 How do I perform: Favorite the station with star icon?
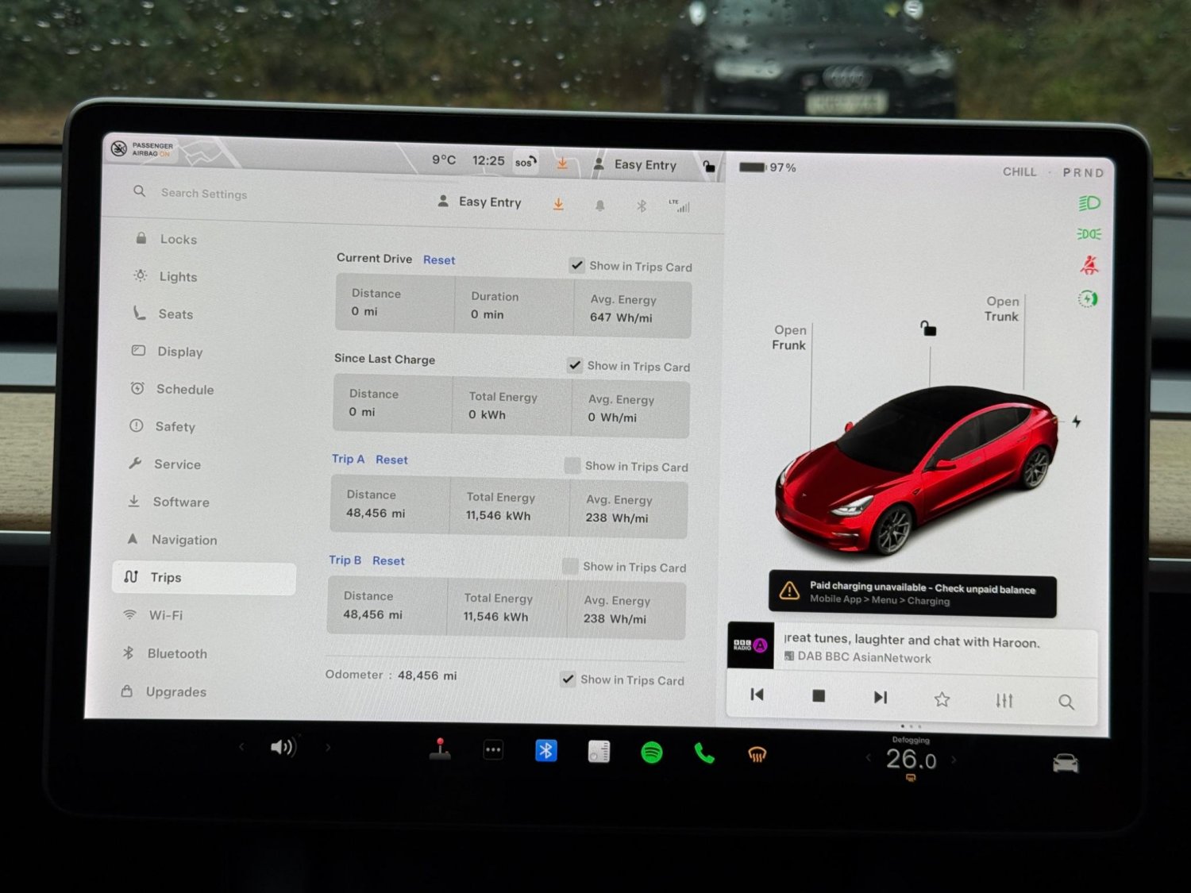pos(942,699)
